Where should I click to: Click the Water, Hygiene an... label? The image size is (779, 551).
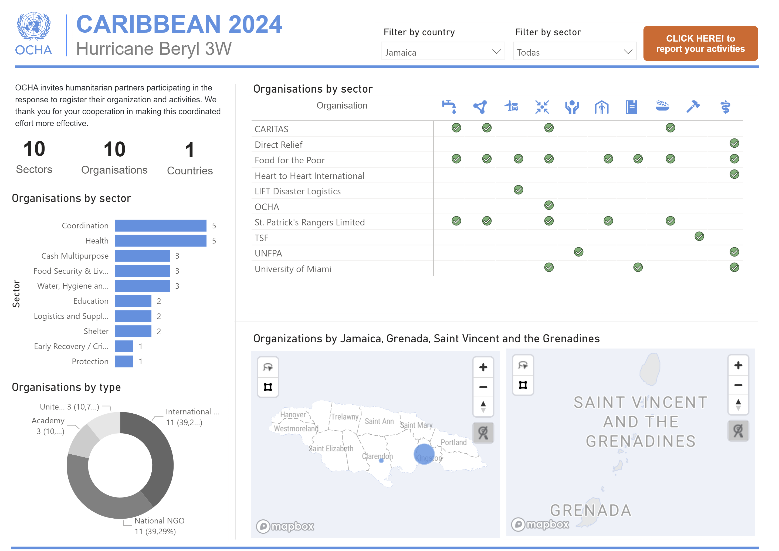tap(73, 286)
